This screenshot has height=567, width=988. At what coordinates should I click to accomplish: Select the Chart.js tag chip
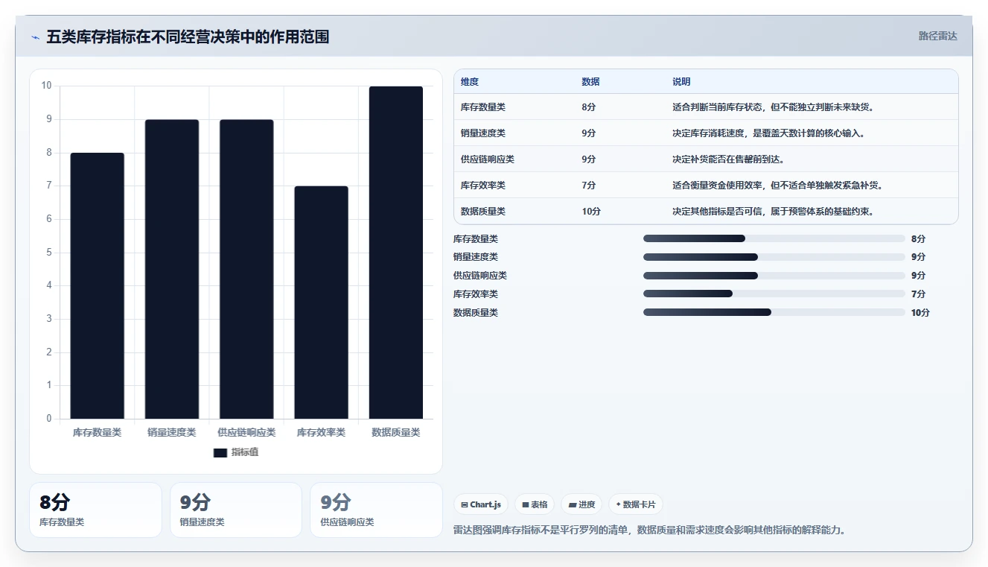pos(481,504)
